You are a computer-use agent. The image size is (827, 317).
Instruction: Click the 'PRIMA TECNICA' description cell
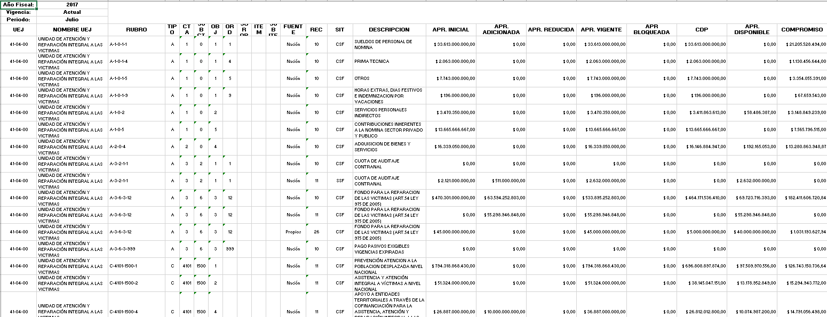(372, 62)
